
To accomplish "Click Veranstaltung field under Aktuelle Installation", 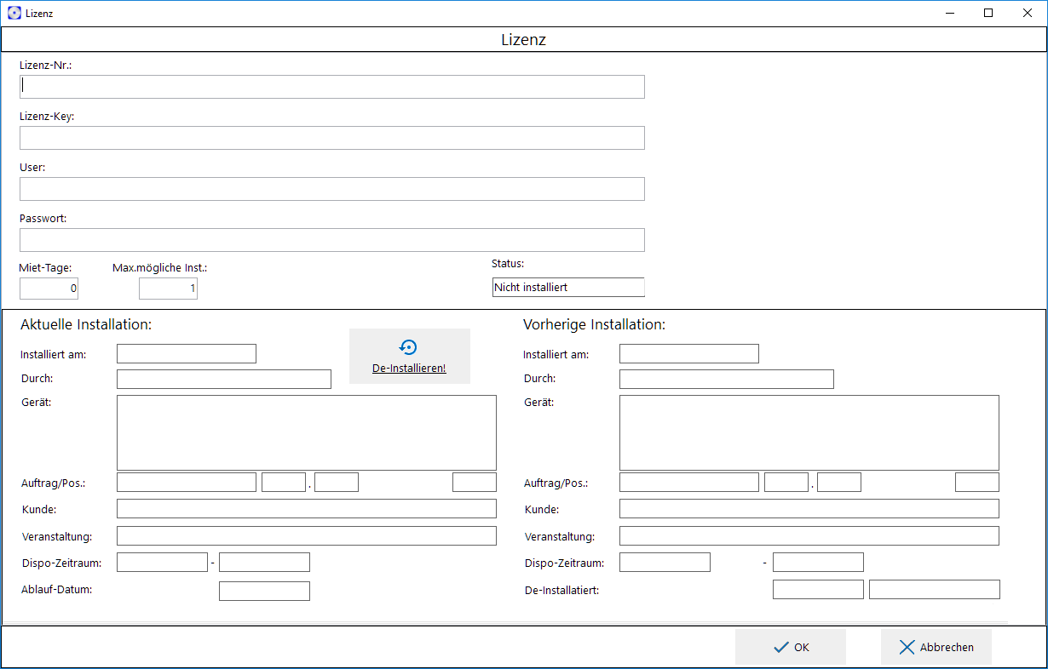I will [x=307, y=536].
